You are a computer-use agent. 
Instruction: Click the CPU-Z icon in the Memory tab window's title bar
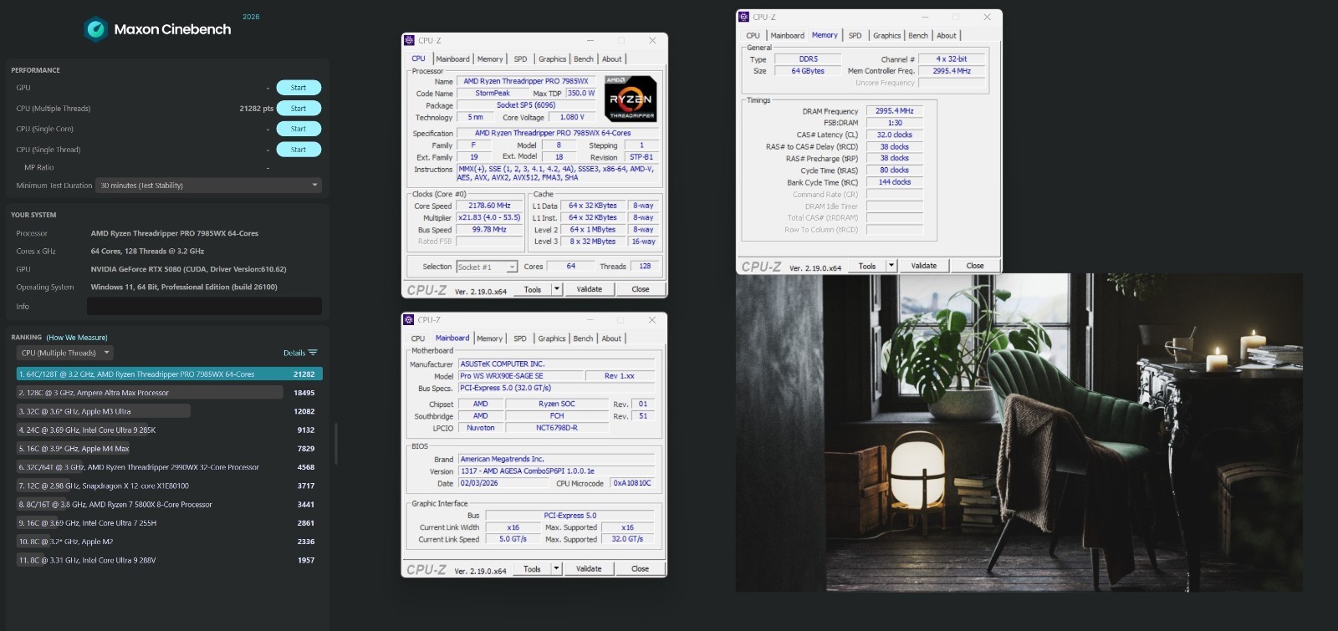pos(743,17)
